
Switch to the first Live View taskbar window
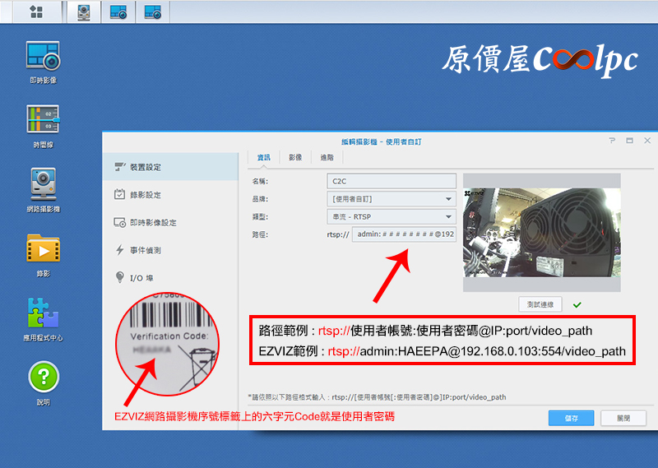click(x=118, y=12)
